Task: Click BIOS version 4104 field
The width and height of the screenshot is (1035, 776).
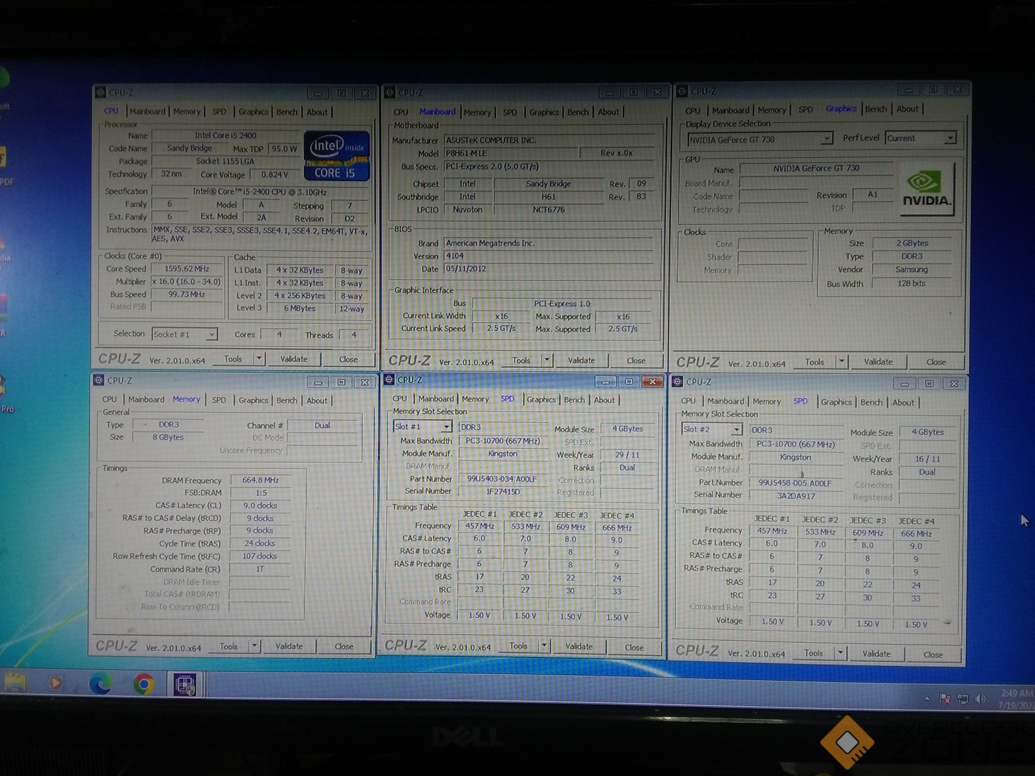Action: (x=549, y=256)
